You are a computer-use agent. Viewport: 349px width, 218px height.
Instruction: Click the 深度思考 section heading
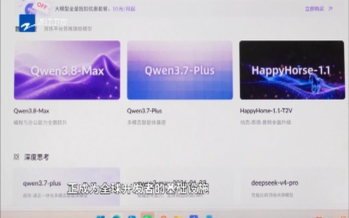click(x=37, y=158)
